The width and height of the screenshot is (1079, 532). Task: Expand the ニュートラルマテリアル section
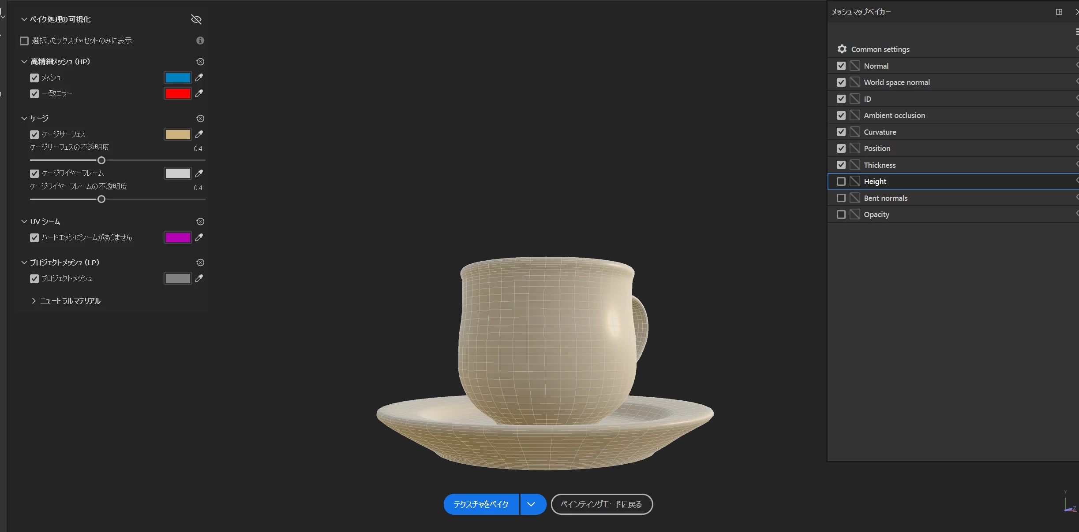pos(34,301)
